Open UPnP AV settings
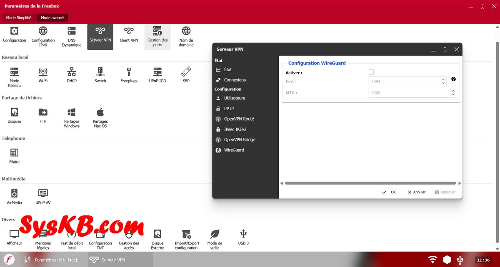 43,197
